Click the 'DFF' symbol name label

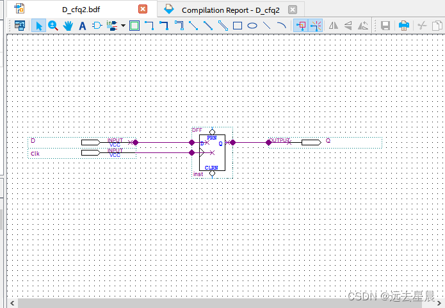pos(197,130)
